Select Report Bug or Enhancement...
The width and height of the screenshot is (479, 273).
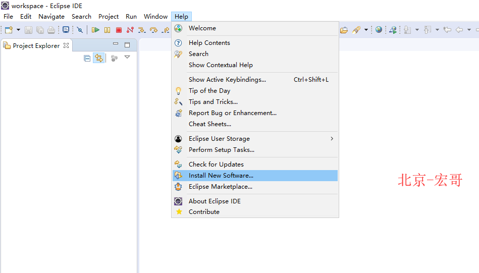coord(255,113)
